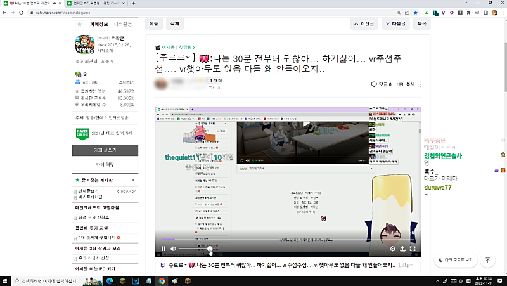This screenshot has width=507, height=286.
Task: Go to next post with 다음글
Action: (395, 23)
